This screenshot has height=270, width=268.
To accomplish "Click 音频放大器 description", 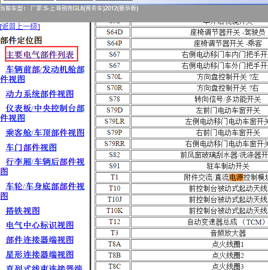I will 228,233.
